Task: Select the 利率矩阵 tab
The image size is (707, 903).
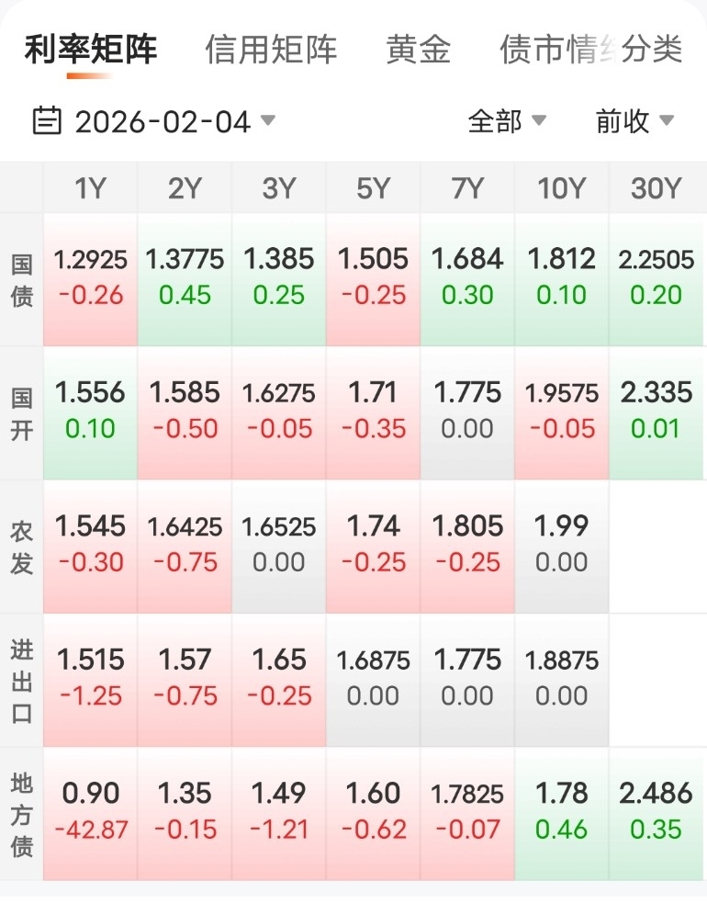Action: (x=91, y=50)
